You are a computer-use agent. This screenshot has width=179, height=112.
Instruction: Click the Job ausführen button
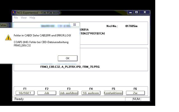click(x=69, y=93)
